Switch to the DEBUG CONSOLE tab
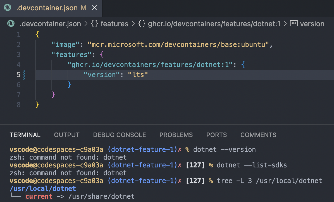The height and width of the screenshot is (202, 334). (120, 135)
